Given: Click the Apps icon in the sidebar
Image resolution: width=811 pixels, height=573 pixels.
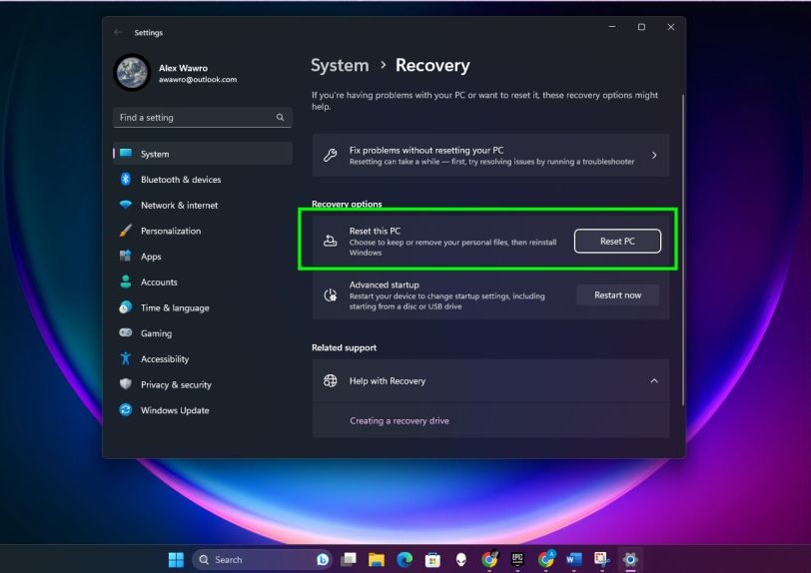Looking at the screenshot, I should (126, 256).
